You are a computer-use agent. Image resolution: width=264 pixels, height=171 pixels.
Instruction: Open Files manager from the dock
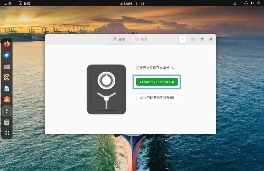[7, 66]
